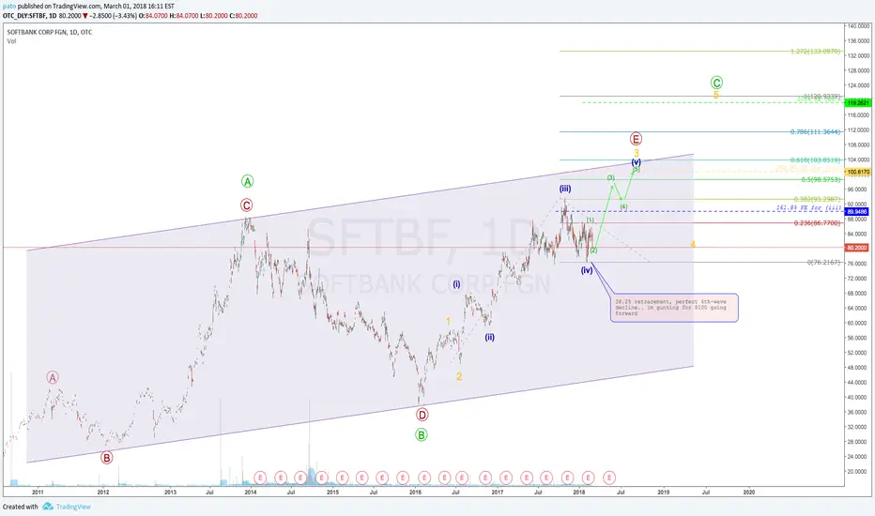Image resolution: width=875 pixels, height=516 pixels.
Task: Click the author name pato
Action: coord(9,7)
